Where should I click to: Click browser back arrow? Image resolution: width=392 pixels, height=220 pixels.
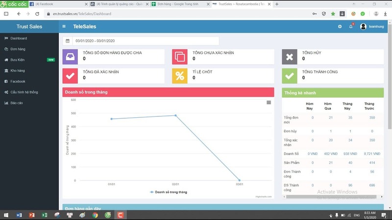pyautogui.click(x=19, y=14)
